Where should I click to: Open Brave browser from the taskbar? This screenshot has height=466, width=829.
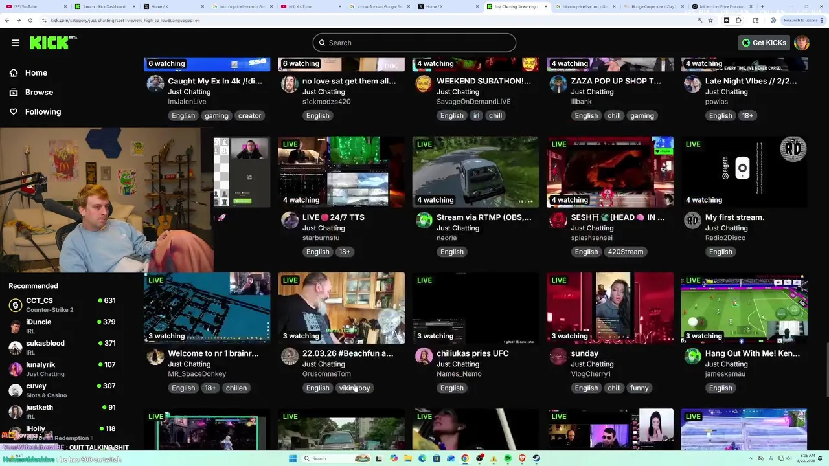click(522, 458)
